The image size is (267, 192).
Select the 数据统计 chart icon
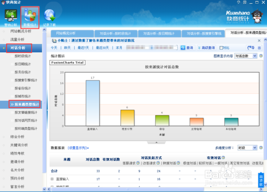coord(30,18)
